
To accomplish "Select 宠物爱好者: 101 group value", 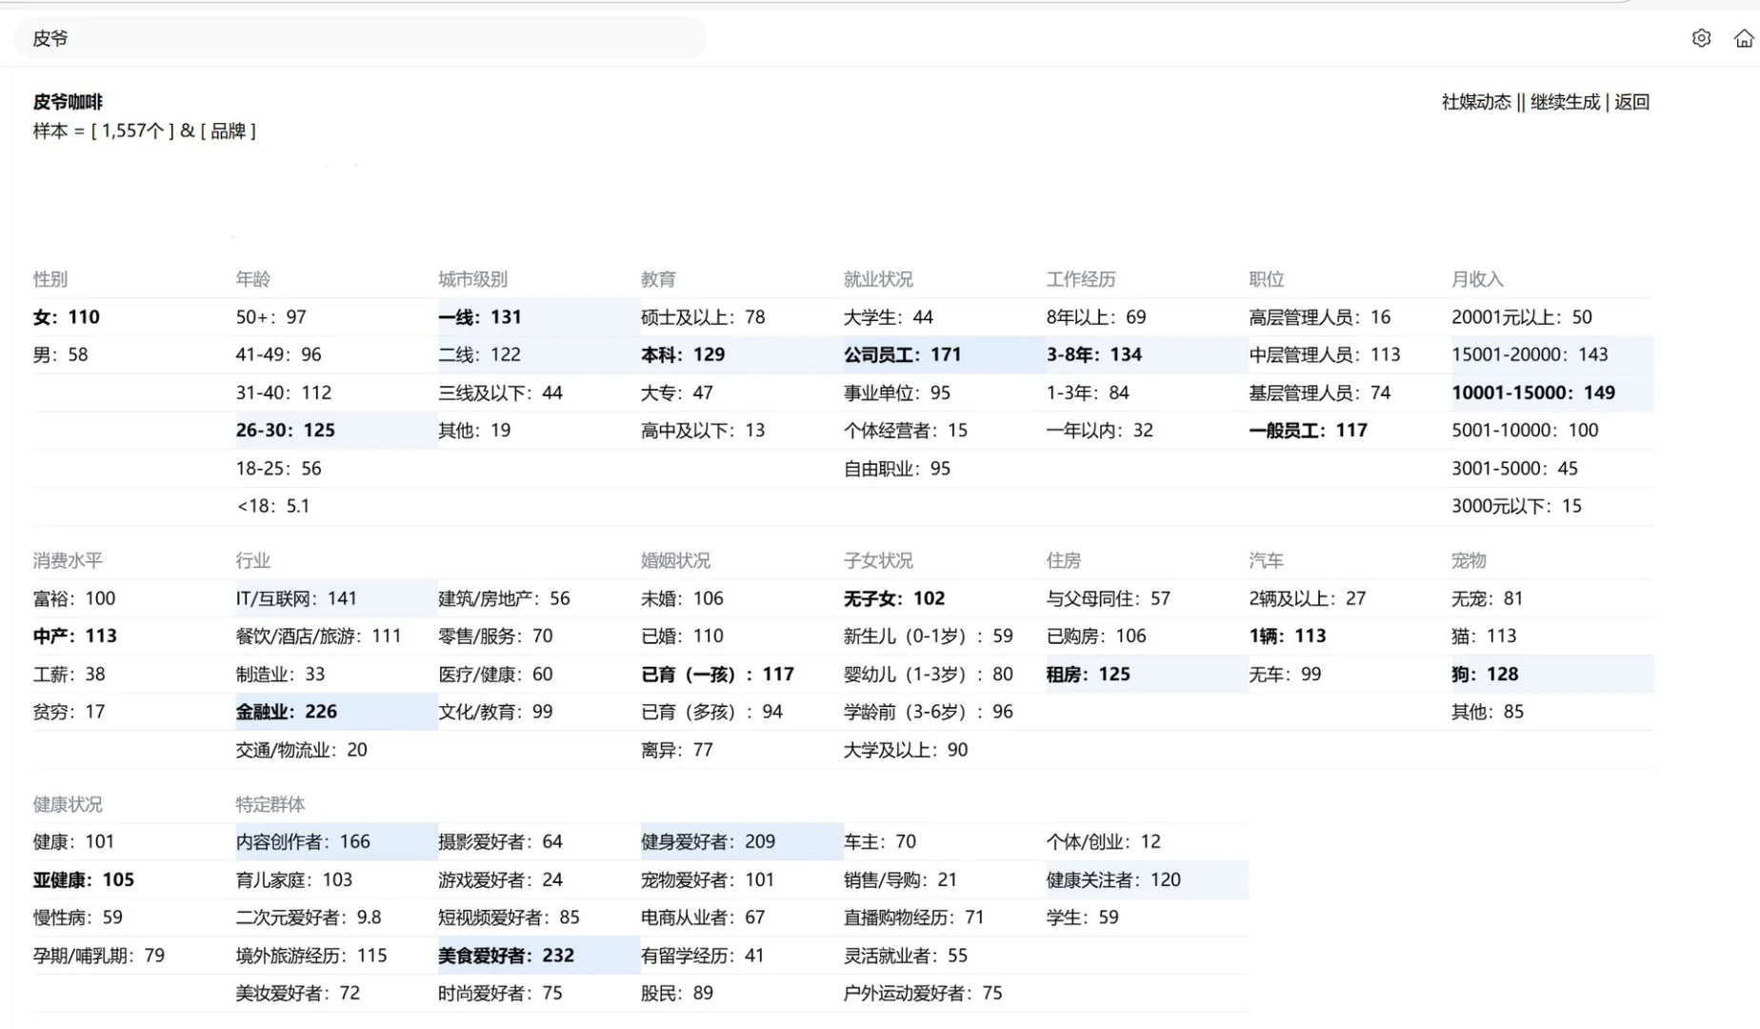I will [x=708, y=880].
